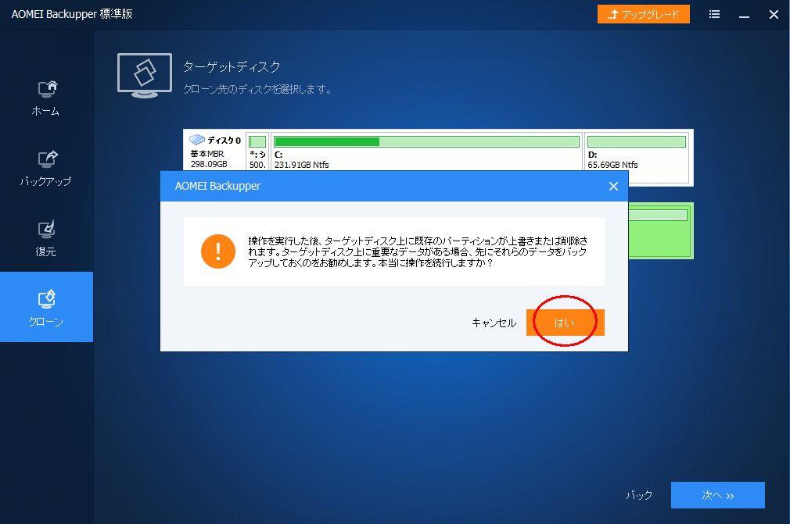Viewport: 790px width, 524px height.
Task: Select the highlighted green target disk partition
Action: coord(660,231)
